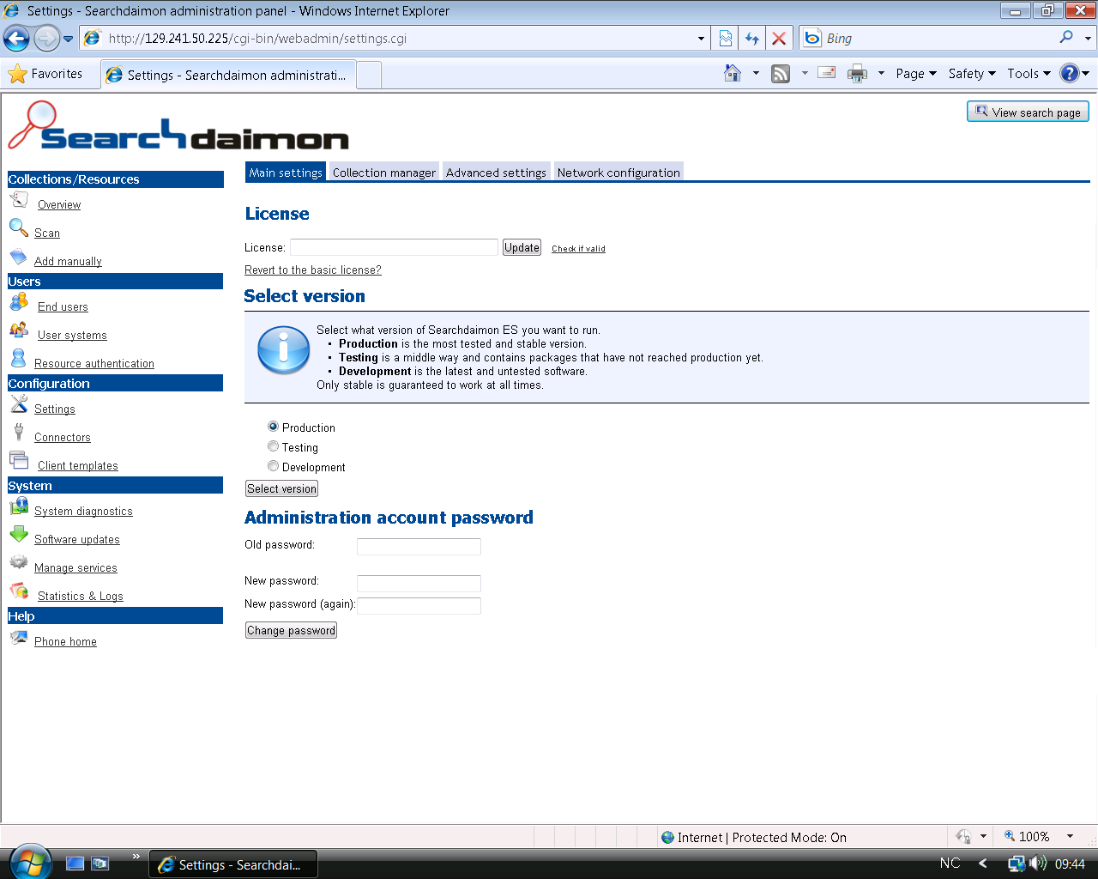Click the browser Forward arrow button

click(46, 38)
